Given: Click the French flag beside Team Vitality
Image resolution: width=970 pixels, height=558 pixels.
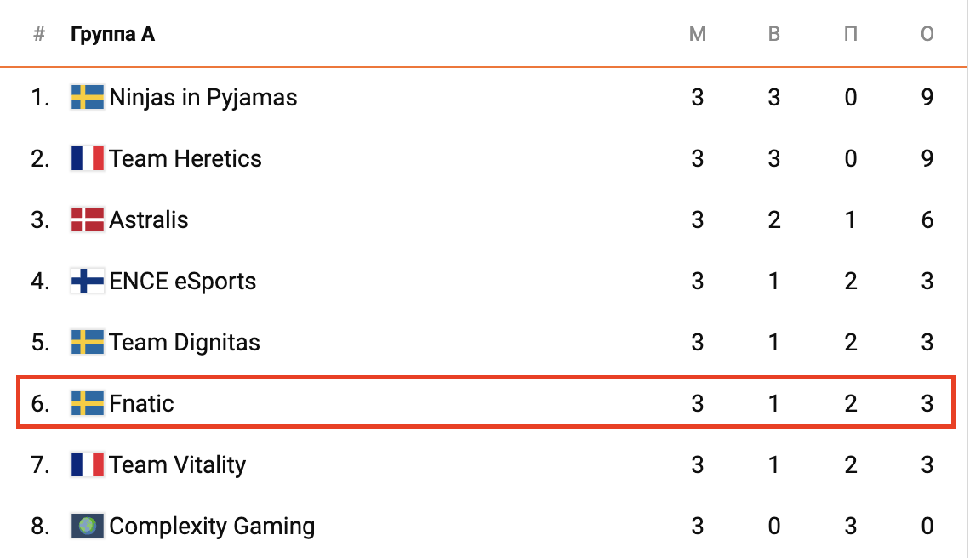Looking at the screenshot, I should point(87,464).
